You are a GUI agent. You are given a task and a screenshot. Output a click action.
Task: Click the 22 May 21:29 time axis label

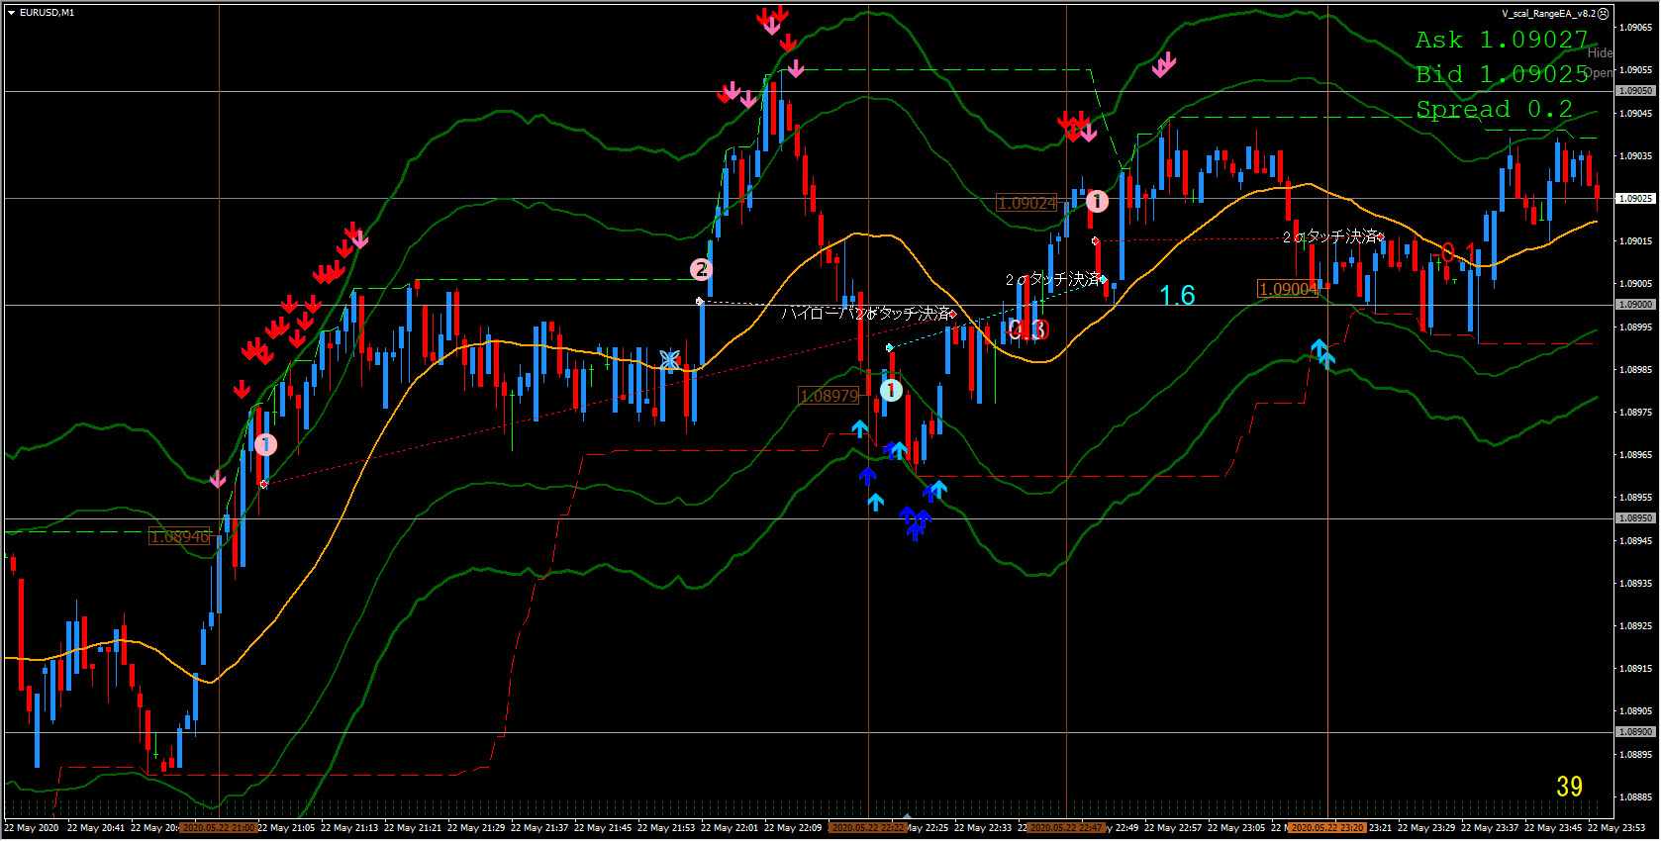(476, 828)
